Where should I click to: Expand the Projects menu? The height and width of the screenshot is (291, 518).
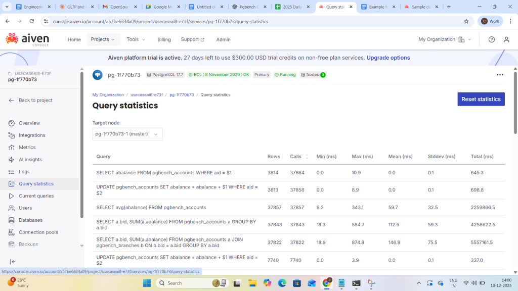click(x=102, y=39)
